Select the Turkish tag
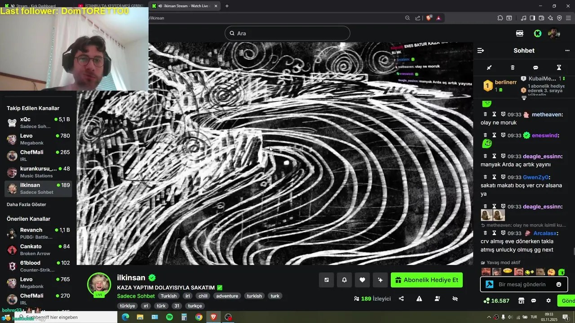Image resolution: width=575 pixels, height=323 pixels. click(169, 296)
